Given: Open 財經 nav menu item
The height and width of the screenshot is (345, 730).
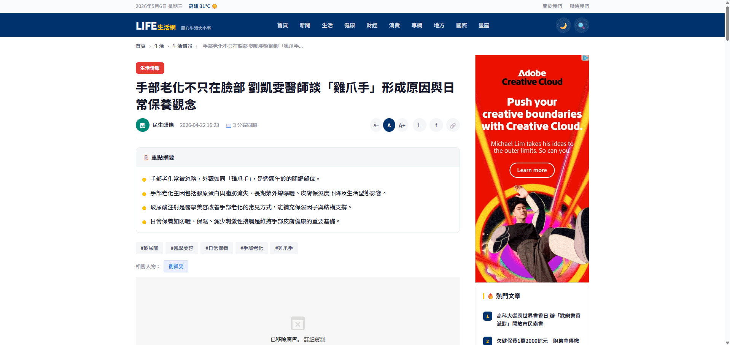Looking at the screenshot, I should (x=372, y=25).
